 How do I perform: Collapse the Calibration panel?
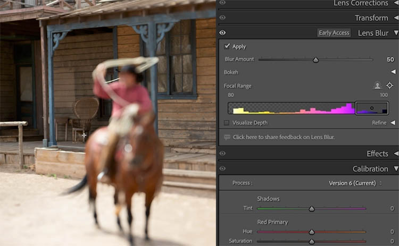[396, 168]
